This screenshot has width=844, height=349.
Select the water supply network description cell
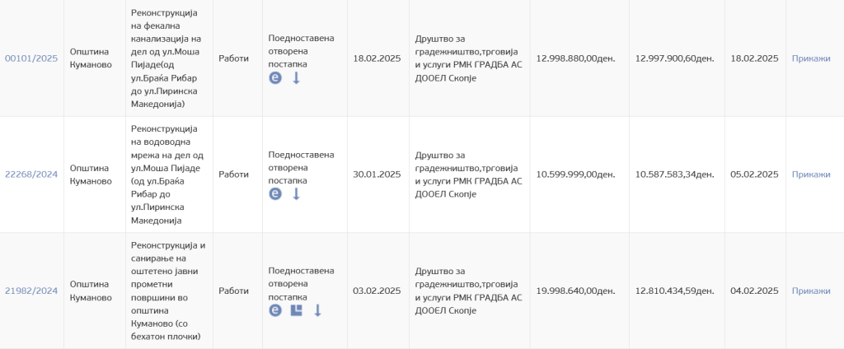click(x=169, y=174)
